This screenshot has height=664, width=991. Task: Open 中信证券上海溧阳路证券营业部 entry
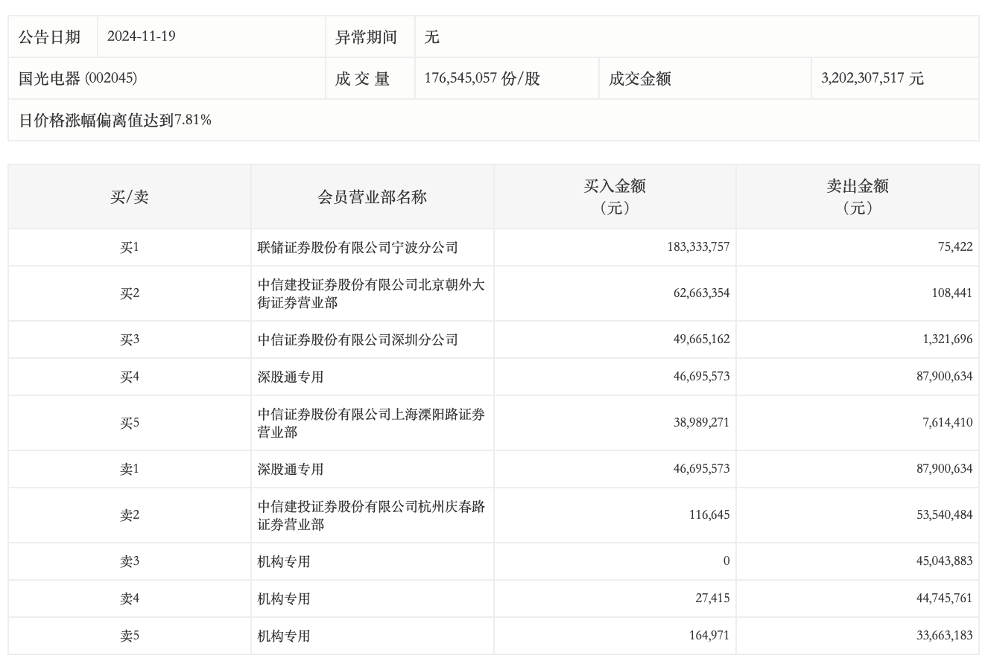pyautogui.click(x=371, y=424)
